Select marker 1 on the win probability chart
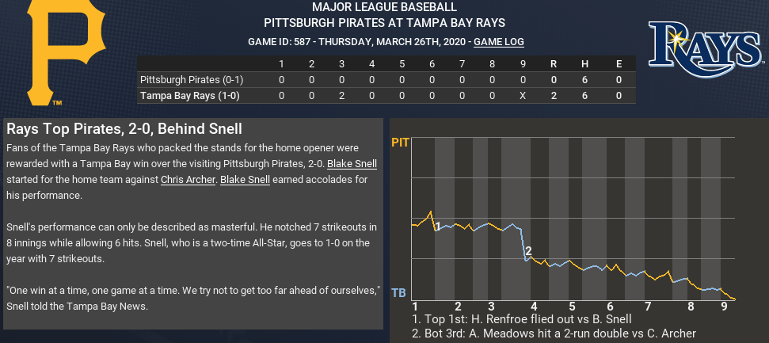 (437, 226)
